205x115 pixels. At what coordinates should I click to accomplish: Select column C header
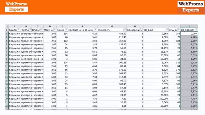[x=37, y=26]
